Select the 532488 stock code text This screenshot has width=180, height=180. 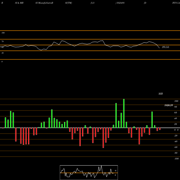coord(120,3)
